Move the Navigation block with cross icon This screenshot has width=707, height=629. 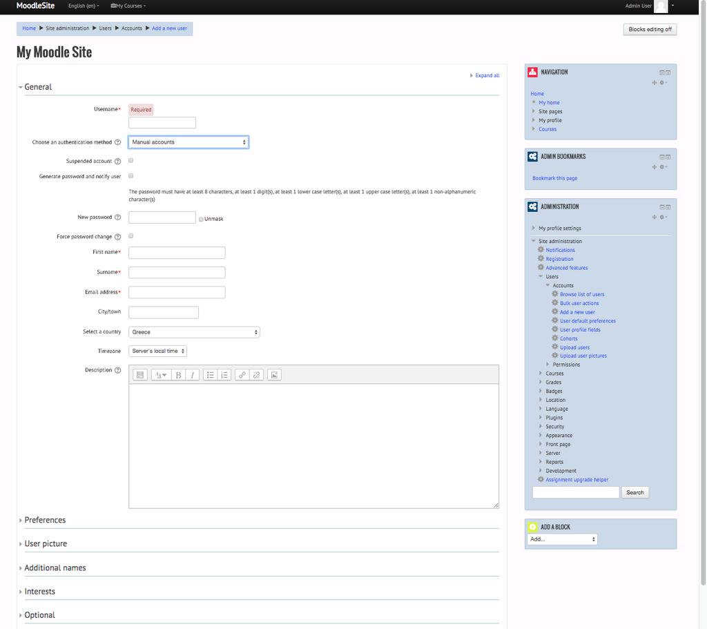(655, 83)
